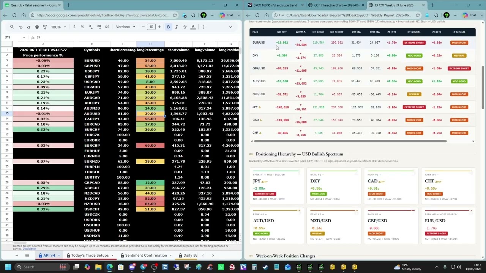The width and height of the screenshot is (486, 273).
Task: Open extensions in the COT report window
Action: pos(436,15)
